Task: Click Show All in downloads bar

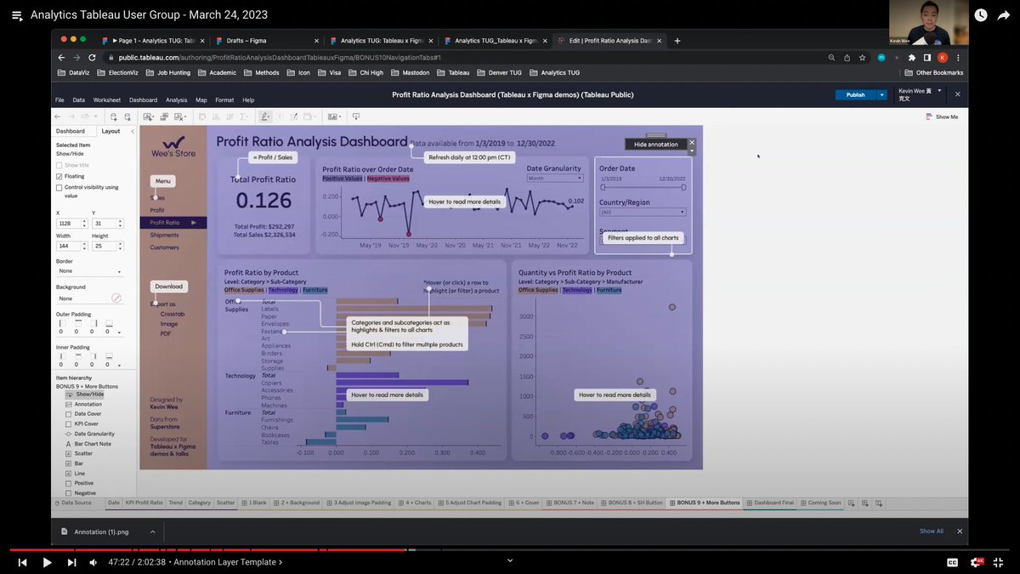Action: click(x=931, y=531)
